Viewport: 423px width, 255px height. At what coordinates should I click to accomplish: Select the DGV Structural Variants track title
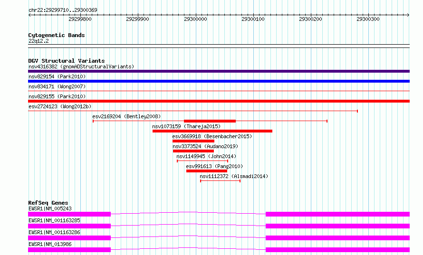[x=67, y=61]
